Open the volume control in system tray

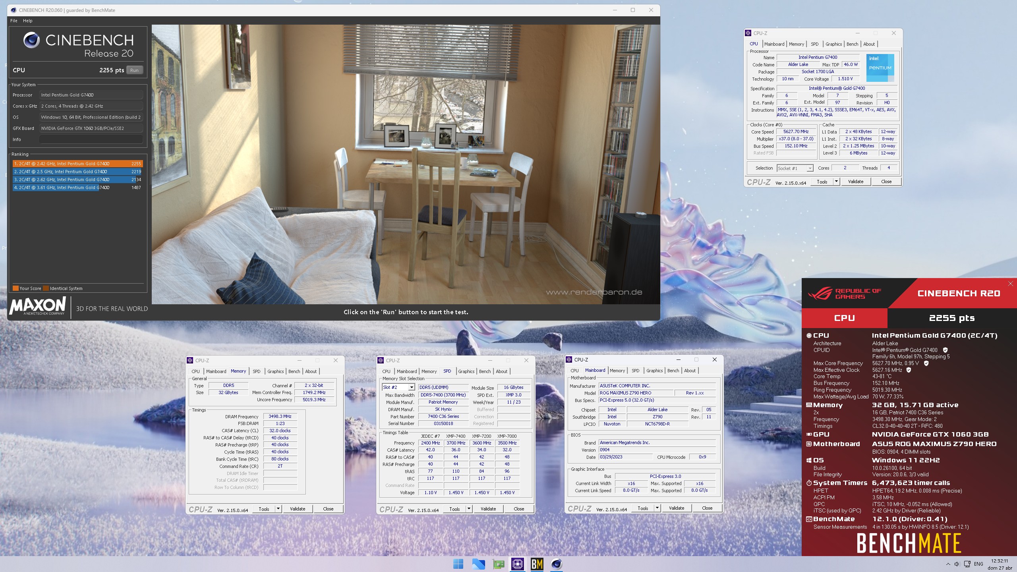(x=957, y=564)
